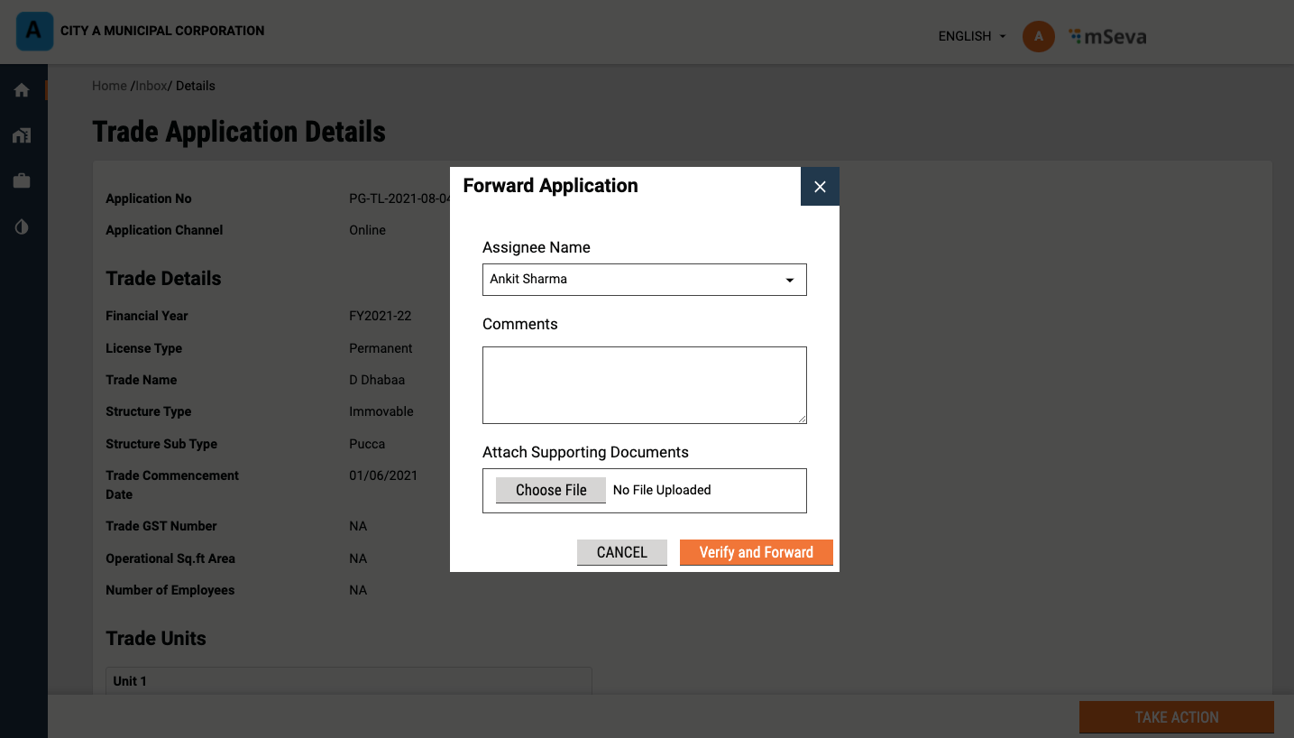Click the Comments box resize handle
This screenshot has width=1294, height=738.
[x=802, y=419]
